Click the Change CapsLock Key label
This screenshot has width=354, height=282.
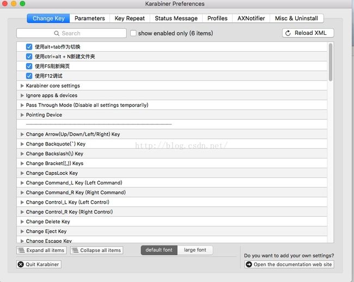(x=52, y=173)
